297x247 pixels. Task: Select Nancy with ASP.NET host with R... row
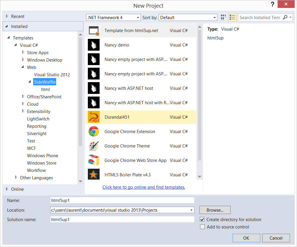tap(141, 103)
